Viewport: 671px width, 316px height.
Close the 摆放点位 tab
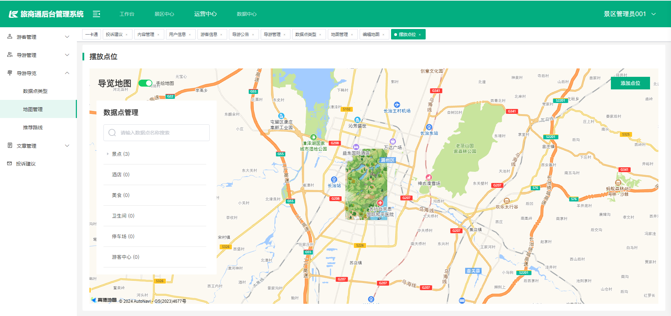[420, 35]
